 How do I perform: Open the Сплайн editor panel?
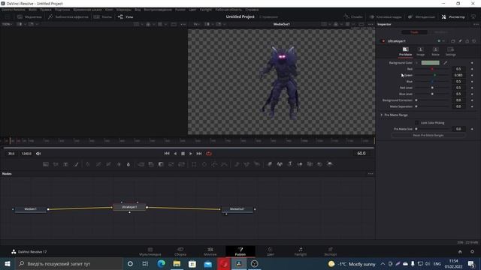click(x=353, y=16)
